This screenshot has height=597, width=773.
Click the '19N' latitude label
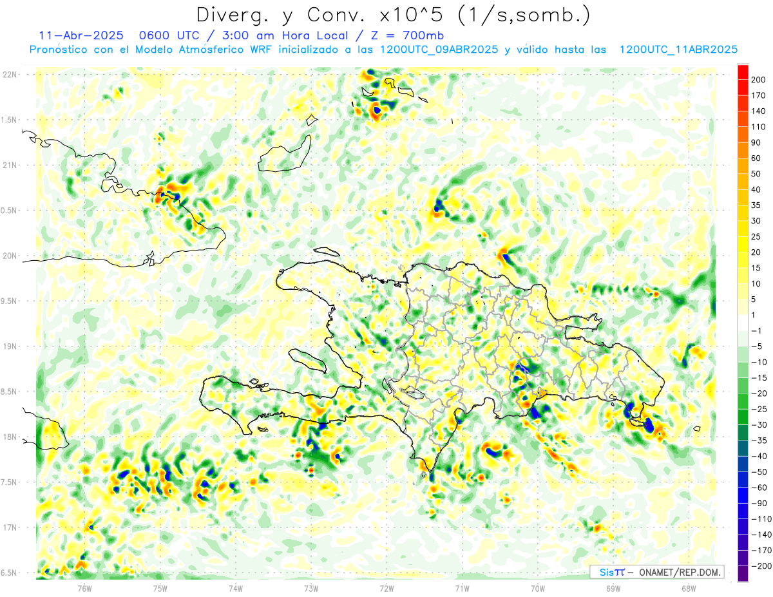coord(10,346)
